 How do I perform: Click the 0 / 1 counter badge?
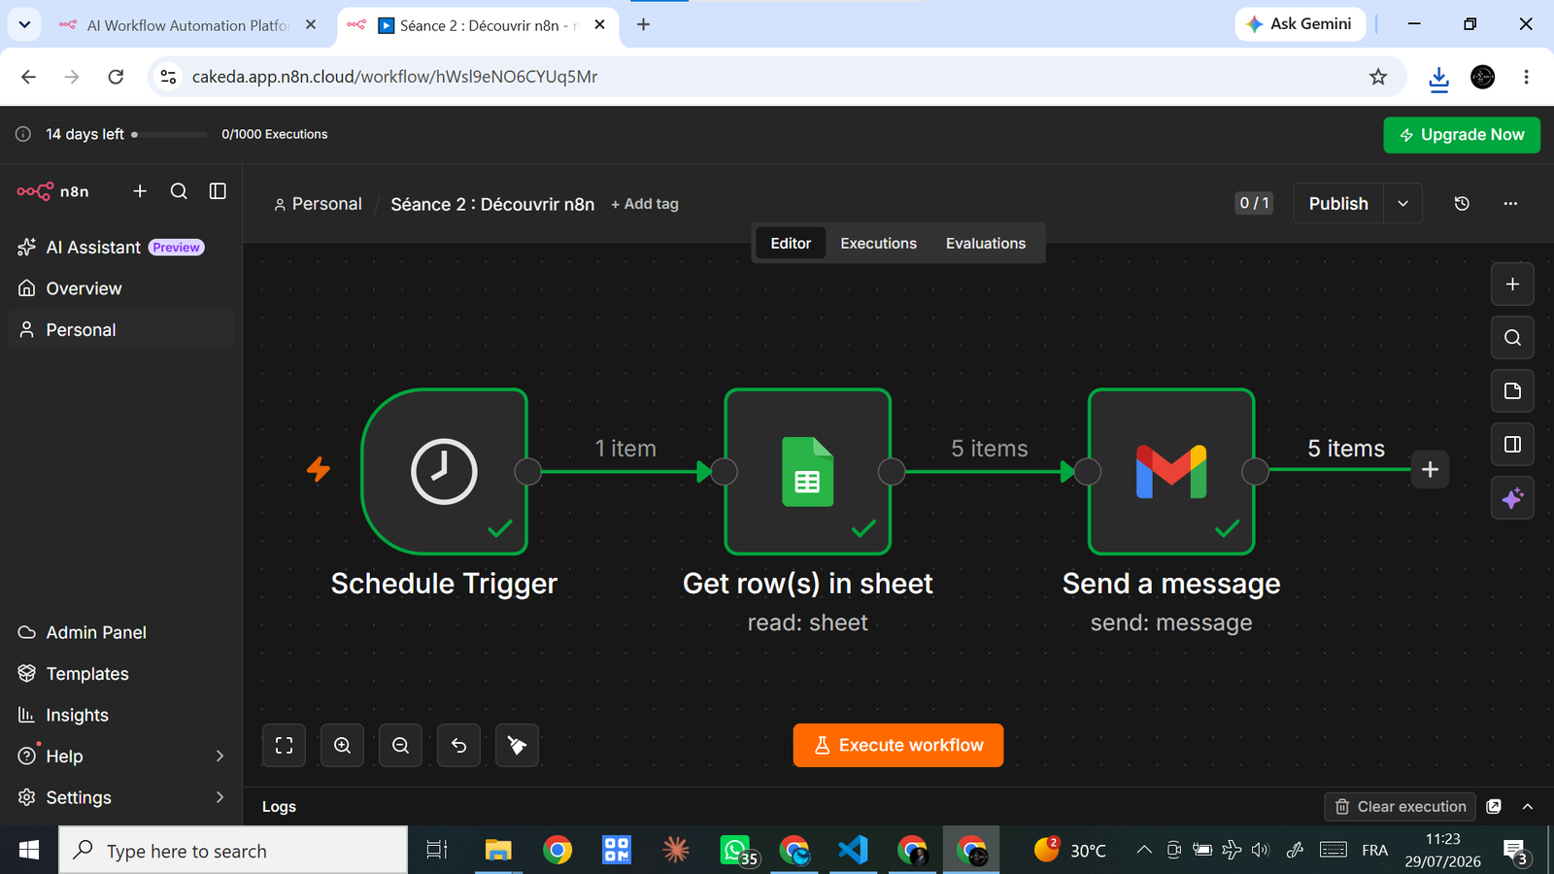tap(1254, 203)
